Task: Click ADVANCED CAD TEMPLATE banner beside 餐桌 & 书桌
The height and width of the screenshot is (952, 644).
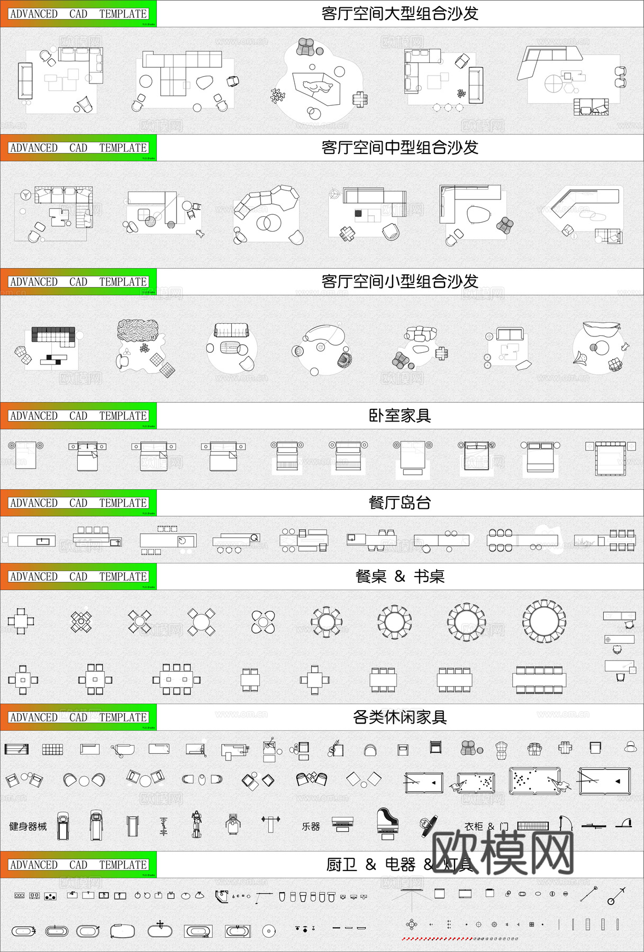Action: [x=78, y=576]
